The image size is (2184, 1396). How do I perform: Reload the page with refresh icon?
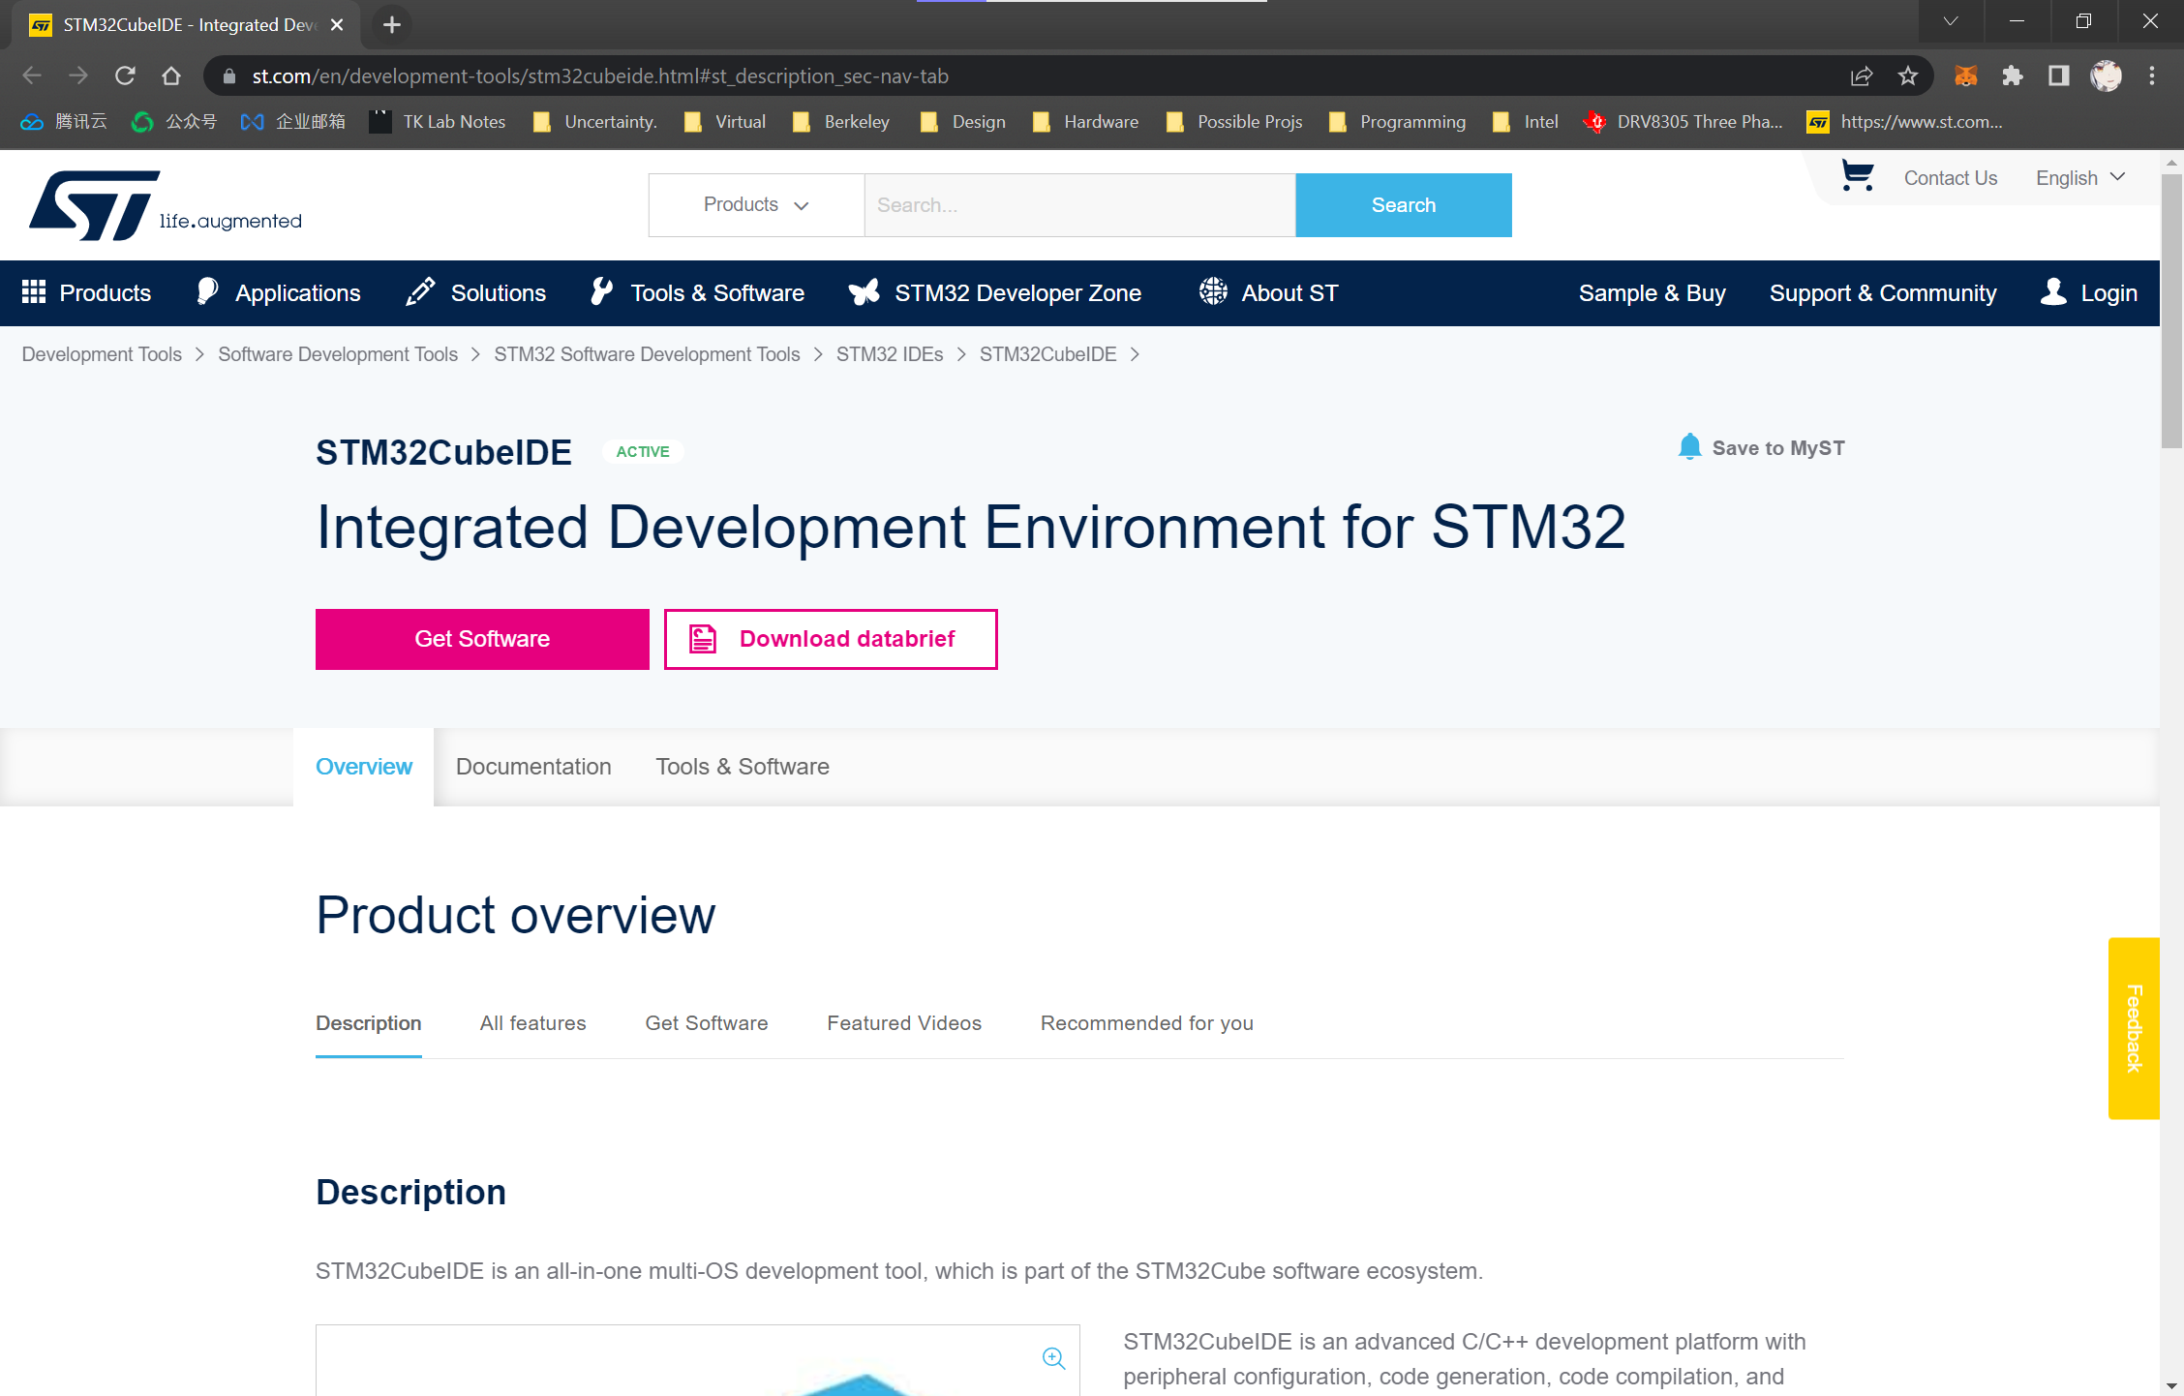(x=125, y=76)
